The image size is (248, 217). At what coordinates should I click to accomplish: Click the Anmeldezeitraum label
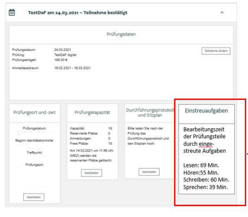(x=26, y=68)
